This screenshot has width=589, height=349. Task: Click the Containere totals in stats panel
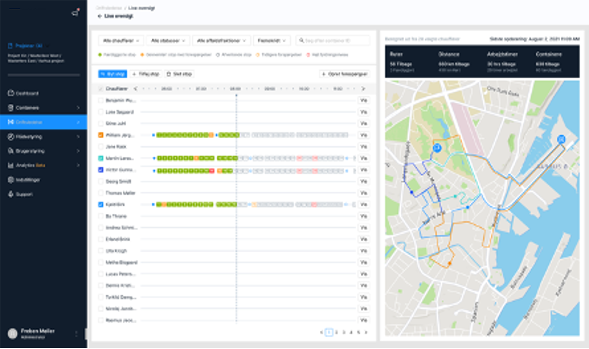click(x=548, y=62)
